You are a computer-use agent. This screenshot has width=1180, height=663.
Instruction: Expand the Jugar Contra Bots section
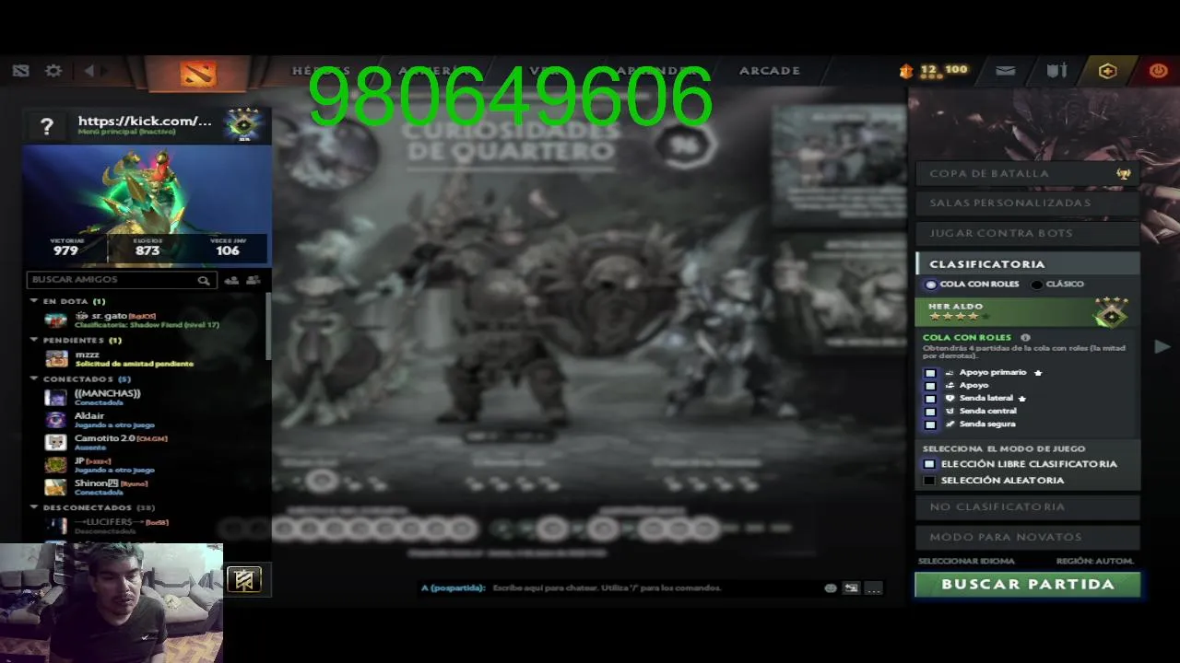[1027, 233]
